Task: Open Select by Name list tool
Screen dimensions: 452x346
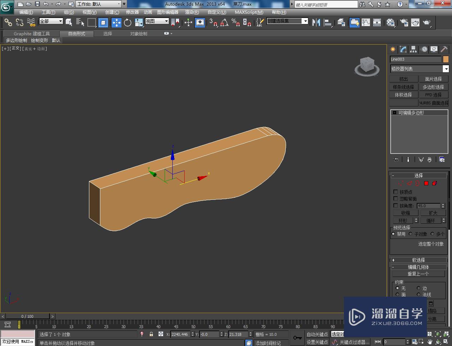Action: 80,23
